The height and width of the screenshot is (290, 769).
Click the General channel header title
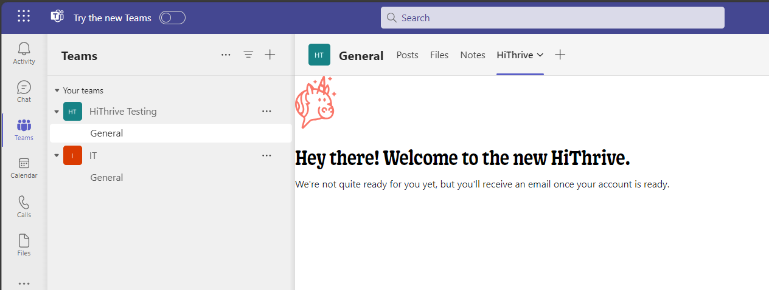[x=361, y=56]
